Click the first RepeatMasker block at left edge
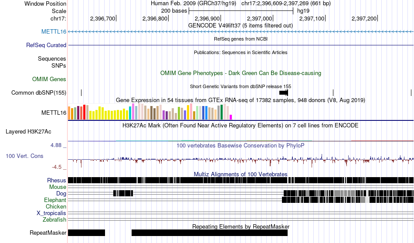 (87, 233)
